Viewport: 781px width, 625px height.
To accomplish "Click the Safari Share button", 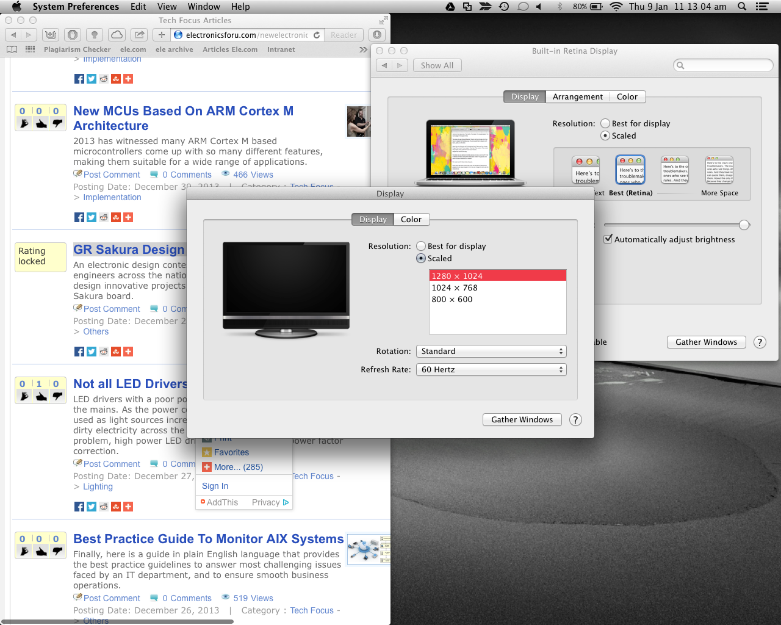I will (x=140, y=35).
